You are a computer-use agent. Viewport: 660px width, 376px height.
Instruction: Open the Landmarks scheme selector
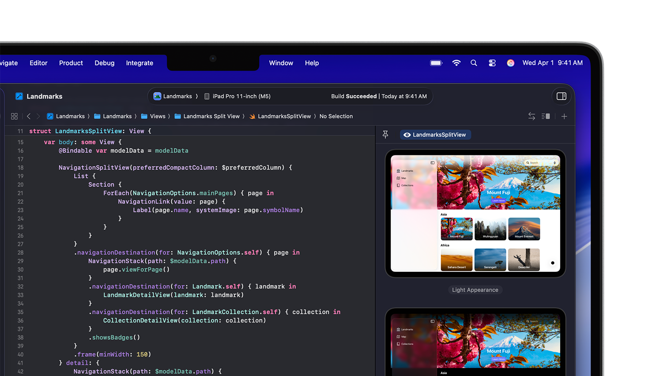point(173,96)
